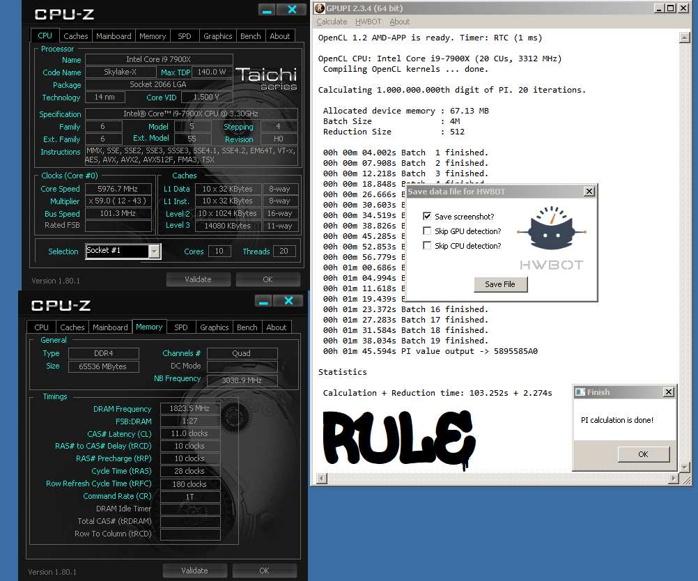Minimize the top CPU-Z window
698x581 pixels.
[x=267, y=10]
